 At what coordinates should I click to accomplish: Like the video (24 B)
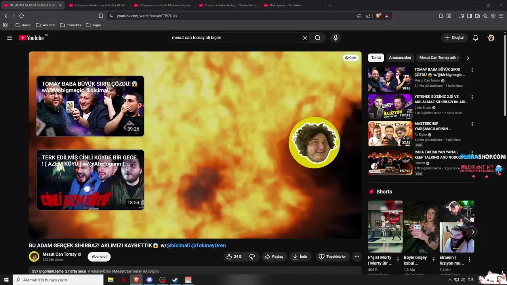coord(234,256)
